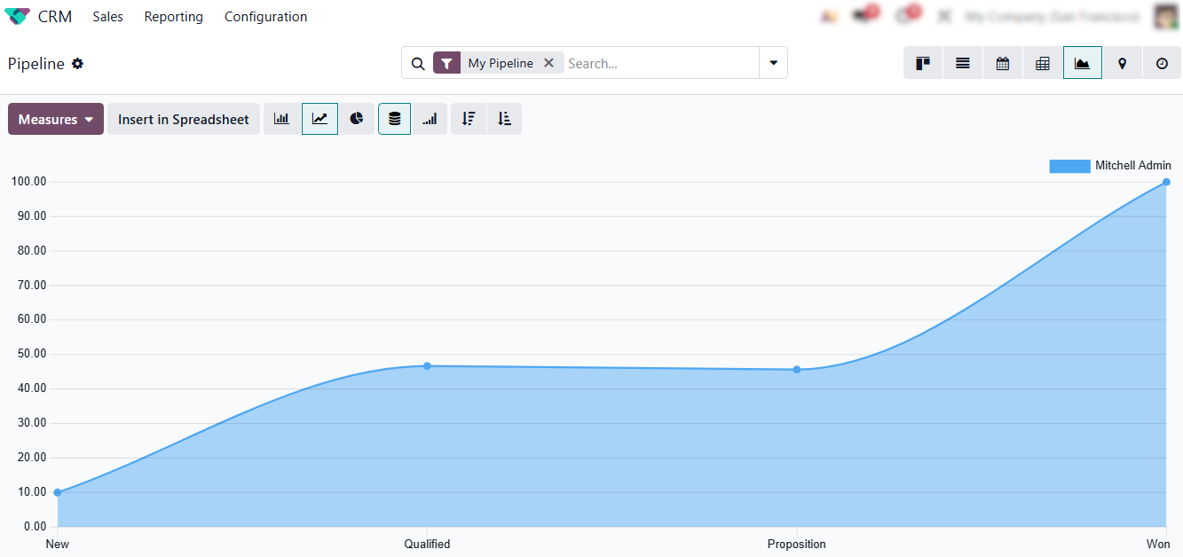Switch to Map view
1183x557 pixels.
[1123, 63]
